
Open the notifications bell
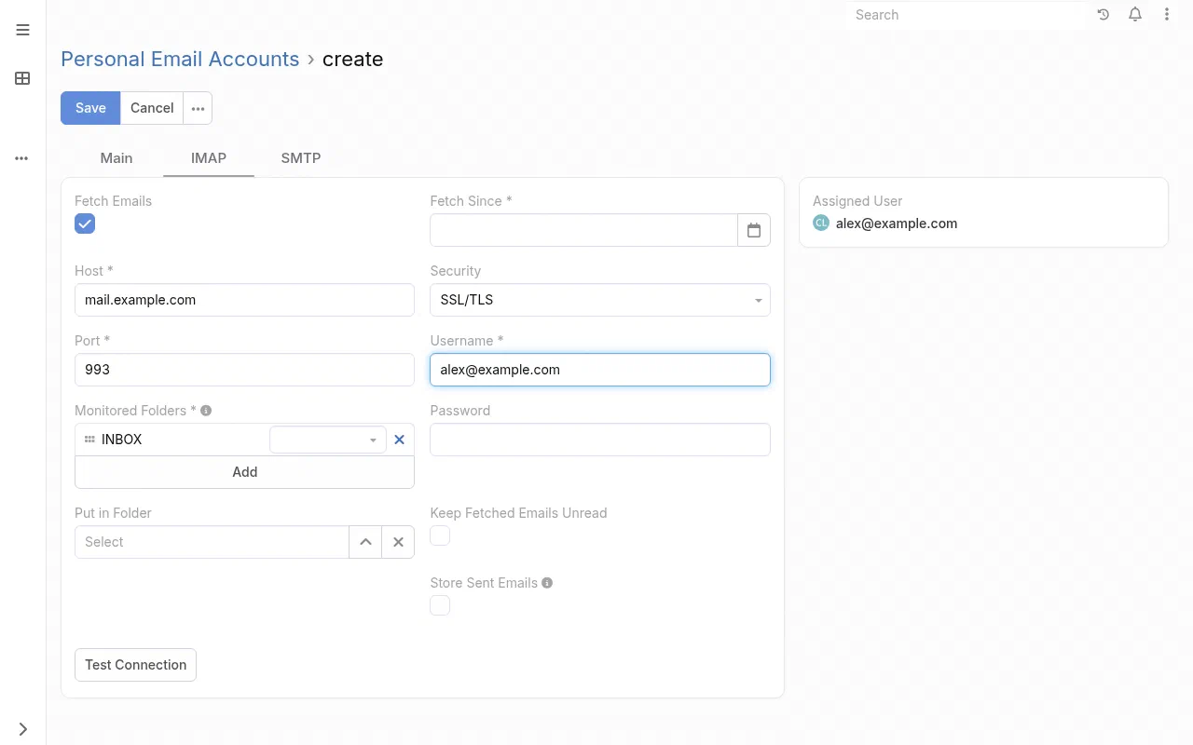tap(1135, 15)
